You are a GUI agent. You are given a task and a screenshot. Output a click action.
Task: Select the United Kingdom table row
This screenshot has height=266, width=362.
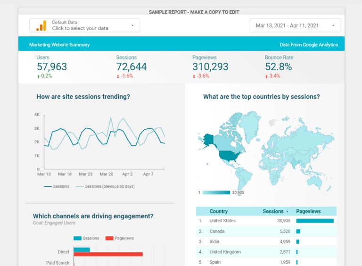click(x=266, y=252)
